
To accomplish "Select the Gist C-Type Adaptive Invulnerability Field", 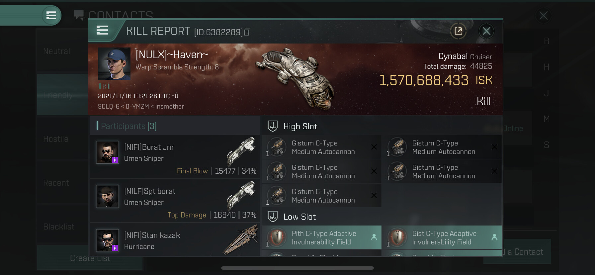I will (442, 237).
